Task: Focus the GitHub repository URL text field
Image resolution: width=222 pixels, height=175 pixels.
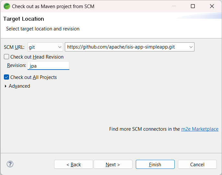Action: tap(126, 47)
